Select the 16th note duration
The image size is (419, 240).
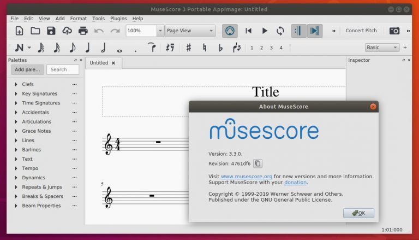[x=57, y=48]
